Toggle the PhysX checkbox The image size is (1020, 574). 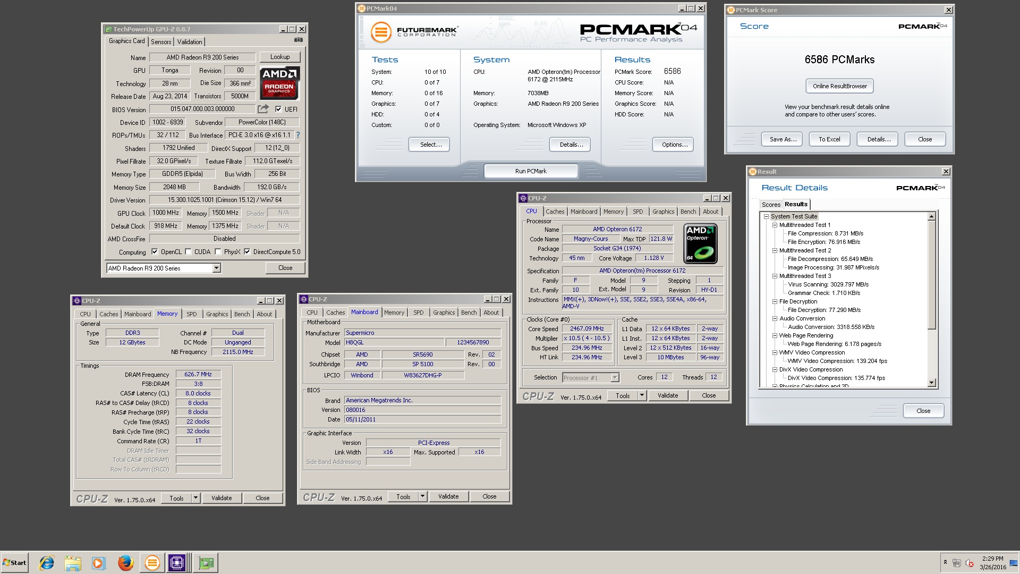click(218, 252)
